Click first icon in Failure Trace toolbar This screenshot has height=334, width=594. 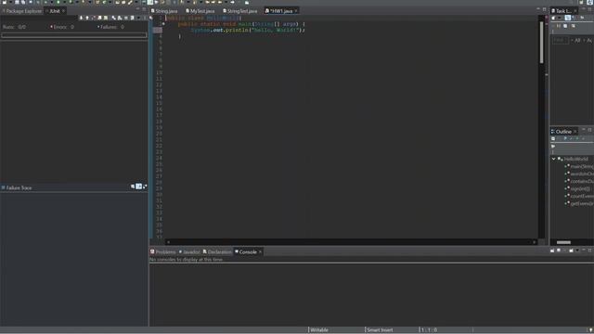pos(133,186)
